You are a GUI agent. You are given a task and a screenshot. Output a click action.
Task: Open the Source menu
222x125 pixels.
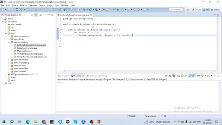click(x=15, y=6)
